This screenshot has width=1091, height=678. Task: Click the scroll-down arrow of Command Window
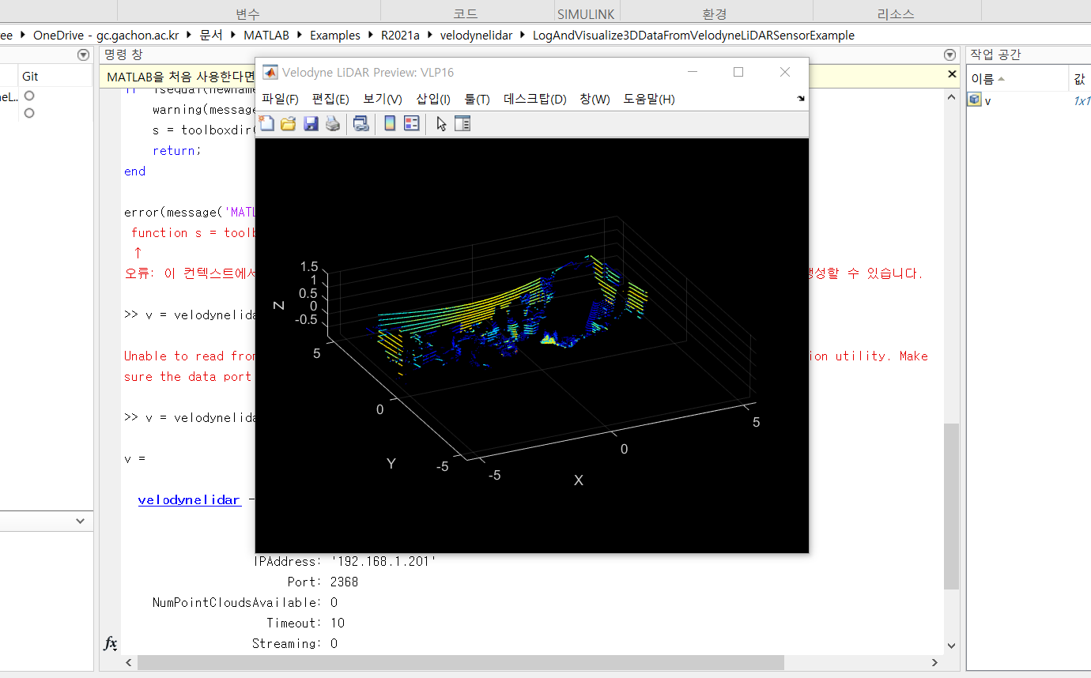(951, 645)
